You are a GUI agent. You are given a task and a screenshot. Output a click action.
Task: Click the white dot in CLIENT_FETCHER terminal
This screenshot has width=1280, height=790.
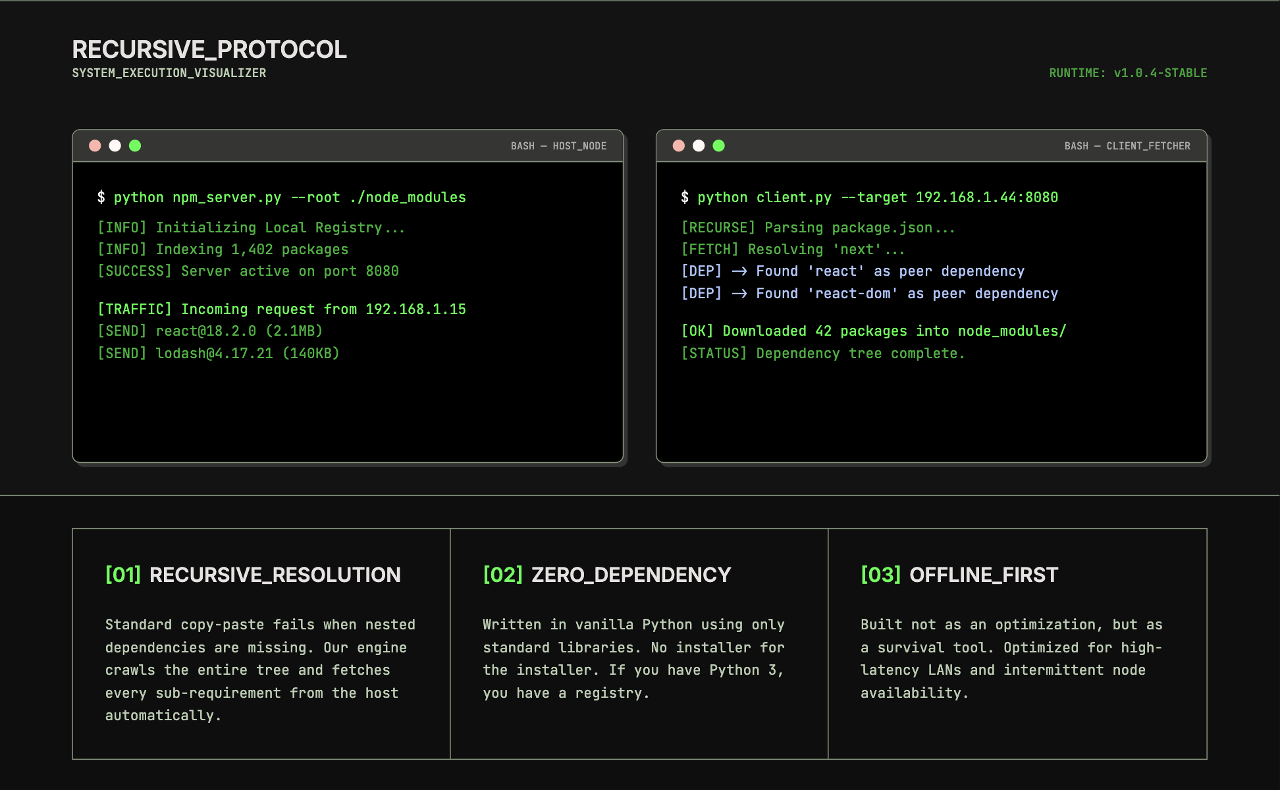click(x=699, y=145)
